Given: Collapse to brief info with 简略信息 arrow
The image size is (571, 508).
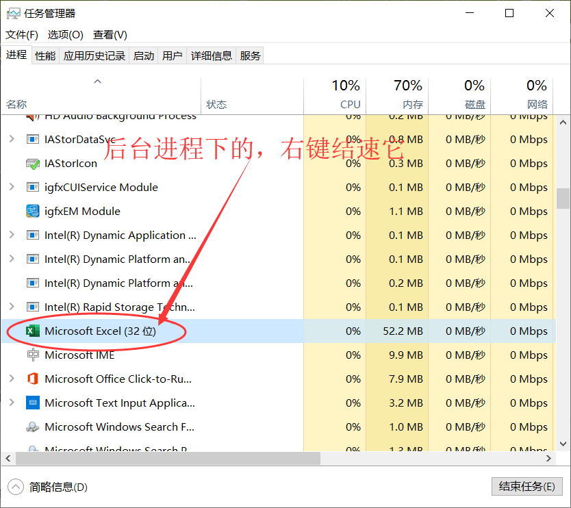Looking at the screenshot, I should click(16, 487).
